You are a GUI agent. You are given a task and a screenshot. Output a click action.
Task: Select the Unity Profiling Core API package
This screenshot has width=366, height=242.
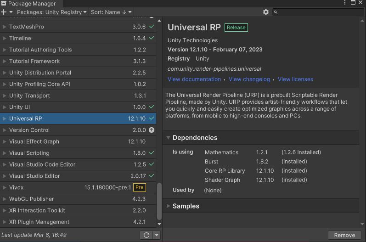(78, 84)
